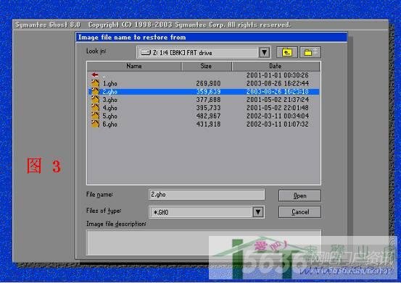401x283 pixels.
Task: Click the go up one folder icon
Action: click(x=287, y=52)
